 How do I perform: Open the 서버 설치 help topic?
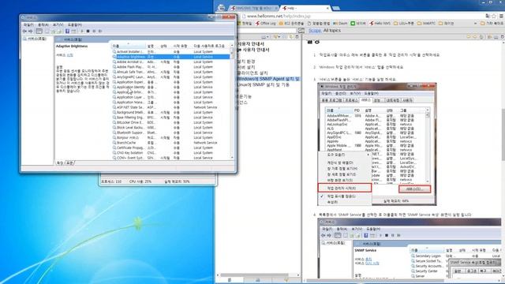[x=245, y=67]
